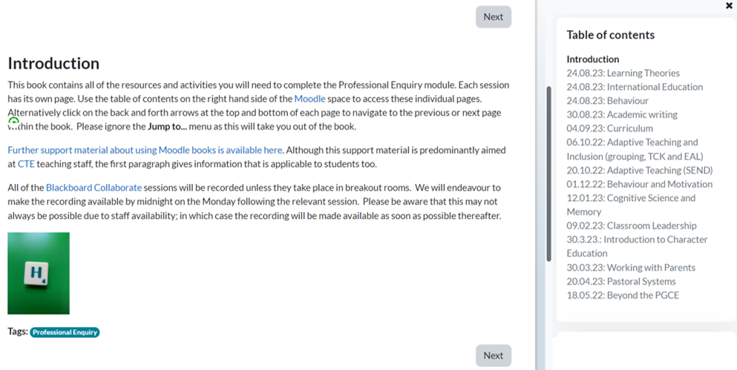Open the Learning Theories chapter
This screenshot has height=370, width=737.
coord(623,73)
